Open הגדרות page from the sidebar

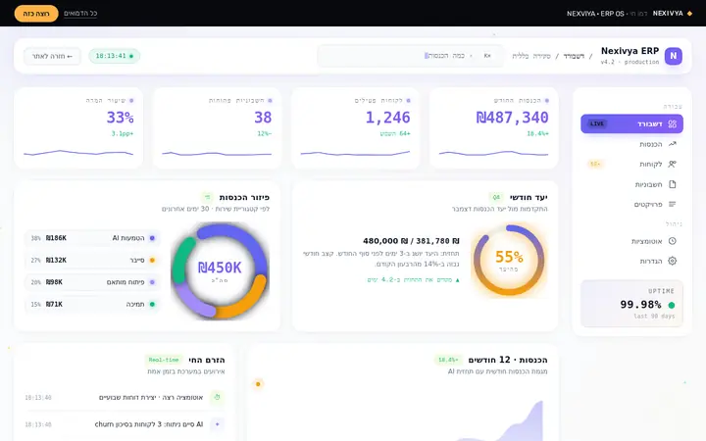click(x=631, y=261)
